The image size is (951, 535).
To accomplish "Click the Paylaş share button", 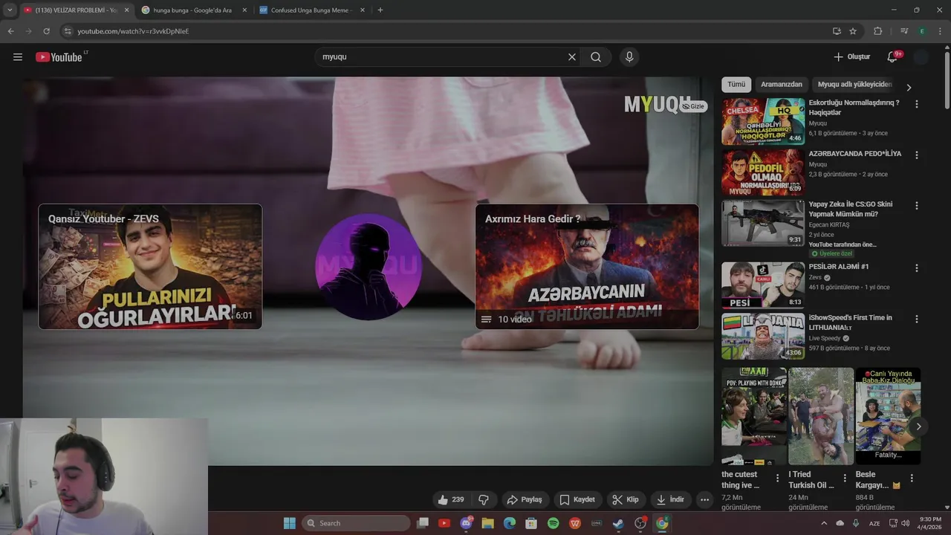I will tap(525, 499).
